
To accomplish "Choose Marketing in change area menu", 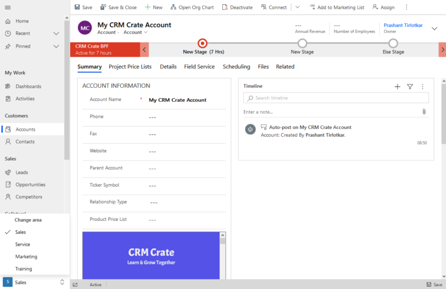I will pos(26,256).
